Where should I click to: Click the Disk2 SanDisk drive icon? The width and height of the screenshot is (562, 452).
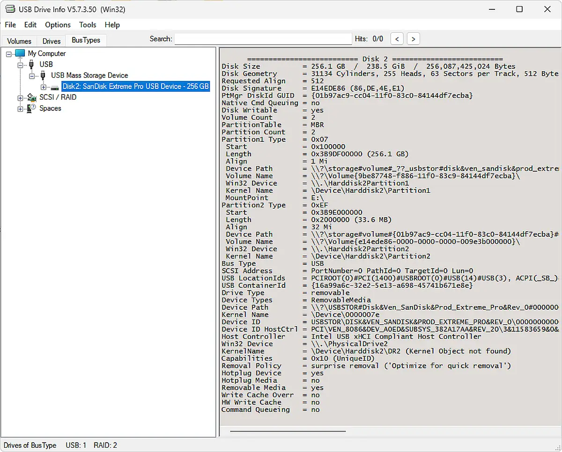coord(55,87)
